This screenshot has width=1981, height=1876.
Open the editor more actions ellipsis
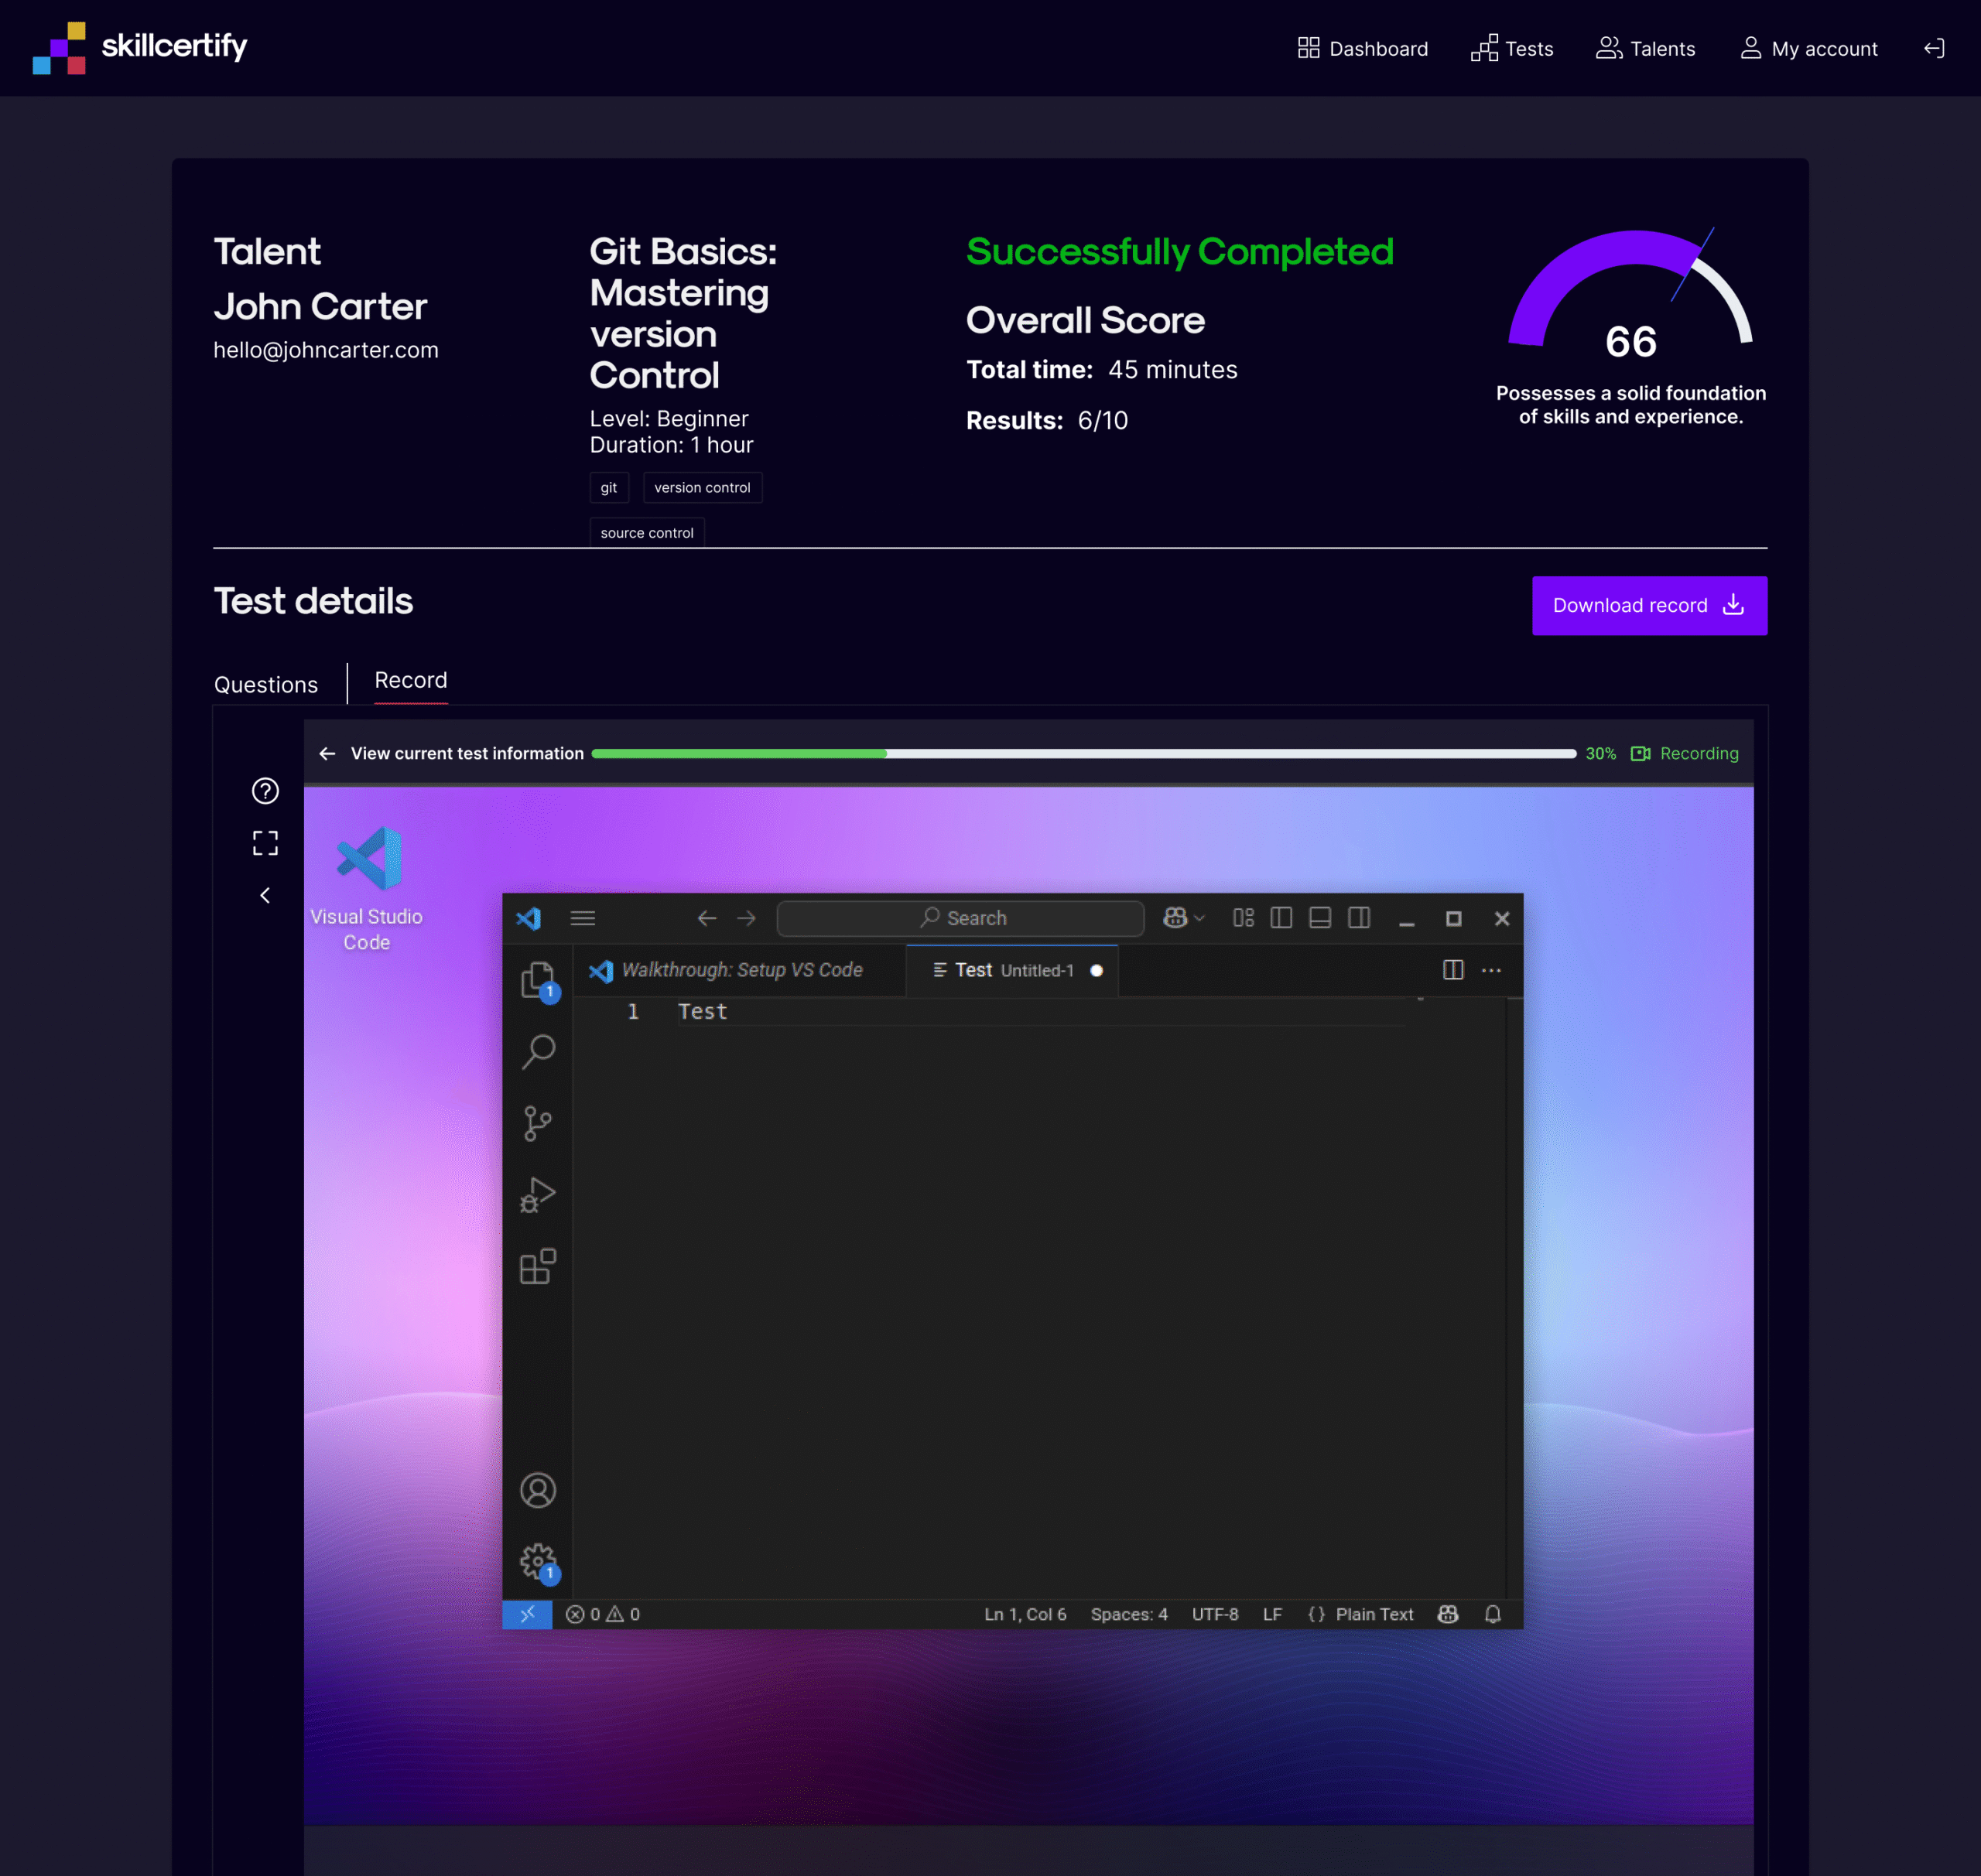click(1490, 970)
